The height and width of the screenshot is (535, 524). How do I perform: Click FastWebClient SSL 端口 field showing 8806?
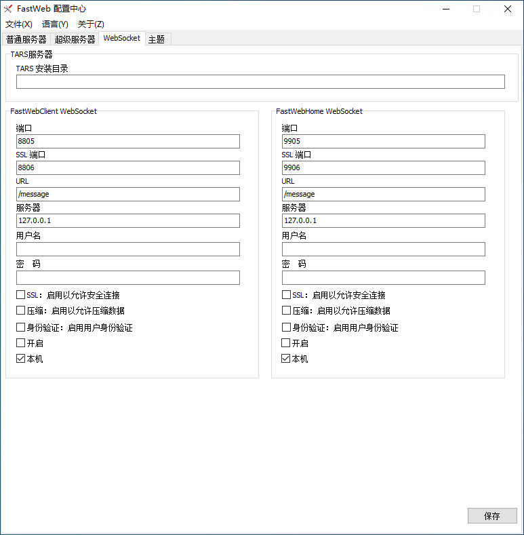click(x=128, y=168)
